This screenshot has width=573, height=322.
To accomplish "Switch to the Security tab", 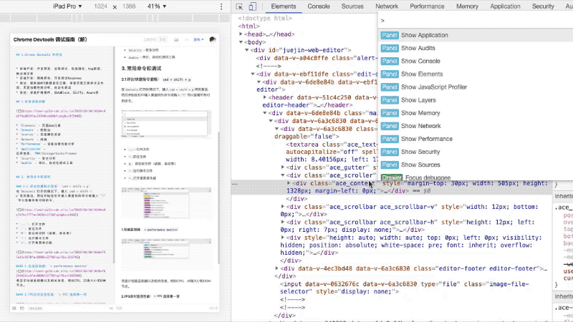I will point(543,6).
